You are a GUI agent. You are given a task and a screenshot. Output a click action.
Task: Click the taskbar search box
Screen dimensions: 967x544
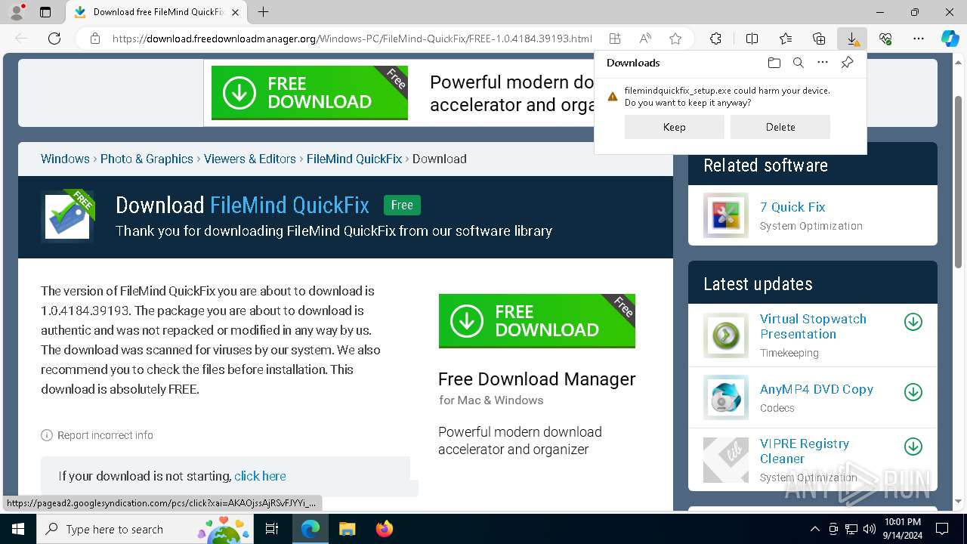click(x=145, y=529)
